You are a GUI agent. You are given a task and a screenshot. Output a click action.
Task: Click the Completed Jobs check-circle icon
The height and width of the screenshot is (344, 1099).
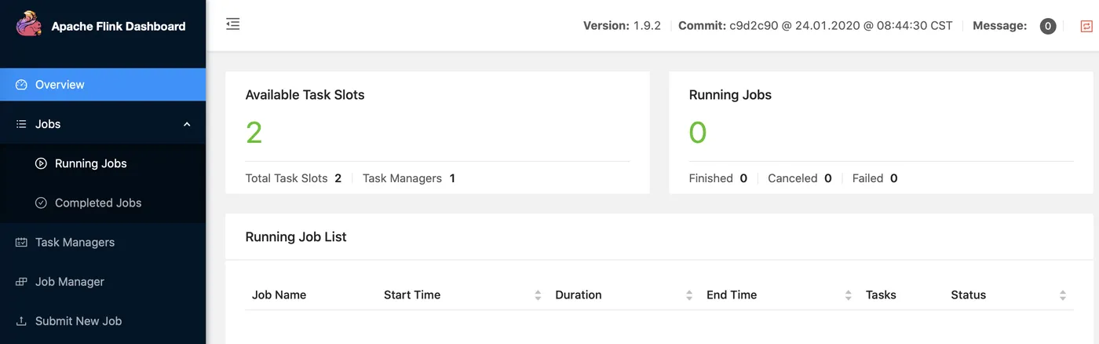(x=41, y=203)
